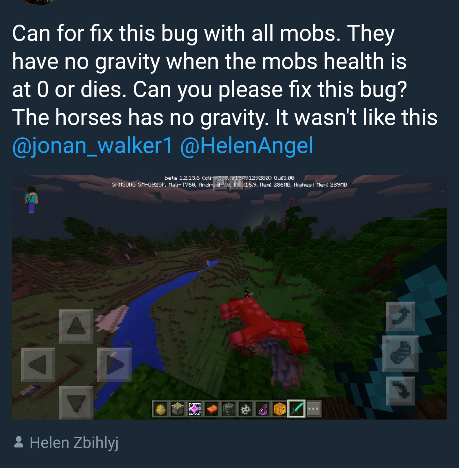Tap the move forward arrow on the D-pad
This screenshot has width=459, height=468.
point(76,326)
